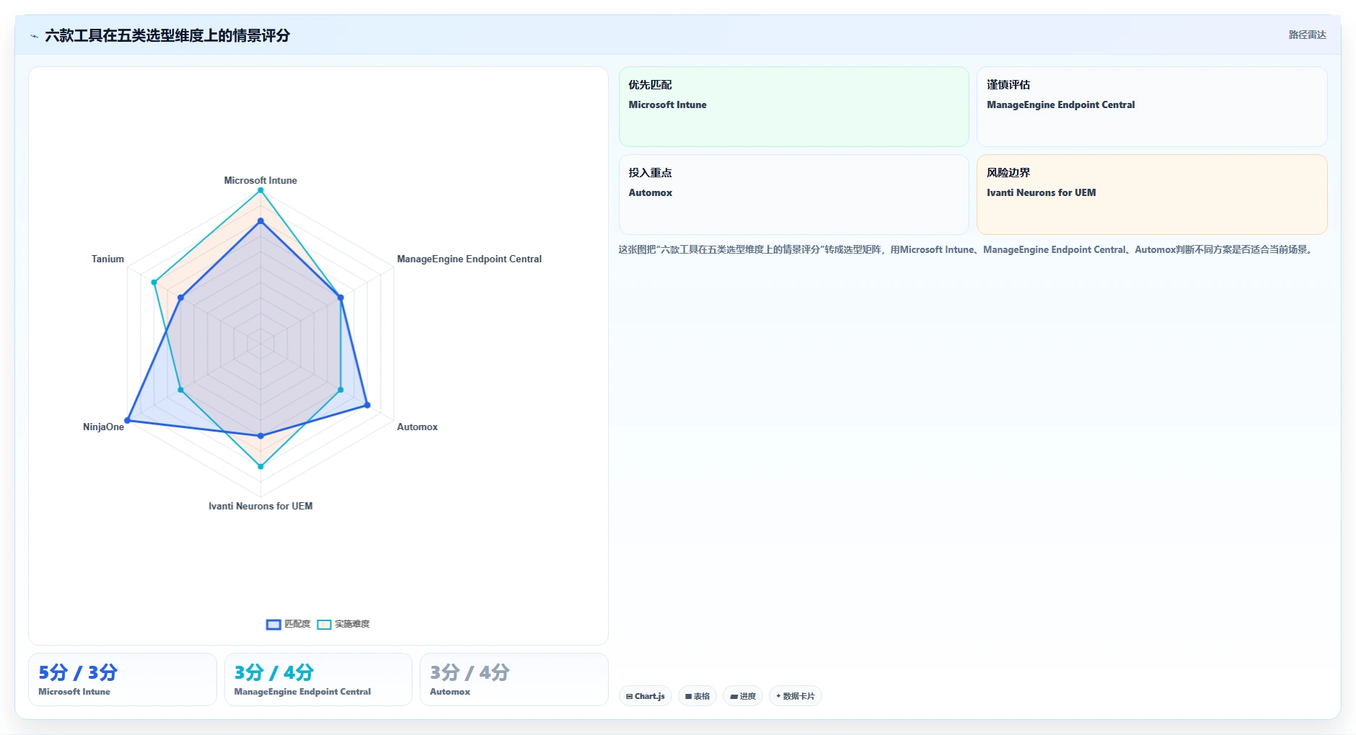
Task: Click the NinjaOne radar axis label
Action: click(103, 427)
